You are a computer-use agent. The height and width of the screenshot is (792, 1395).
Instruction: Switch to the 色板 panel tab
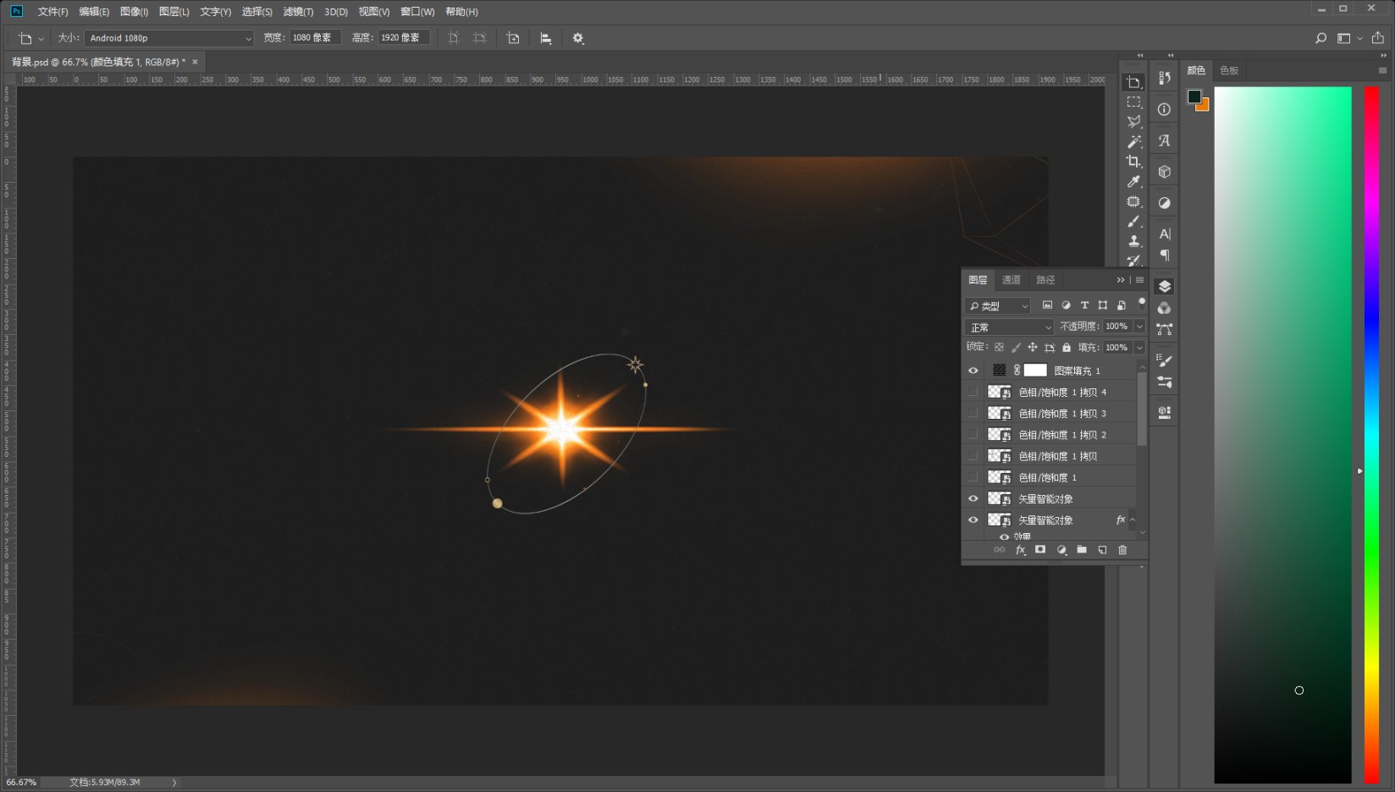[1229, 70]
